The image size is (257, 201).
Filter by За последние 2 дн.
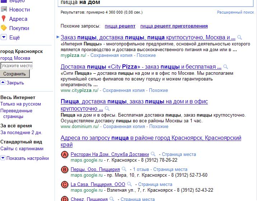pos(21,132)
